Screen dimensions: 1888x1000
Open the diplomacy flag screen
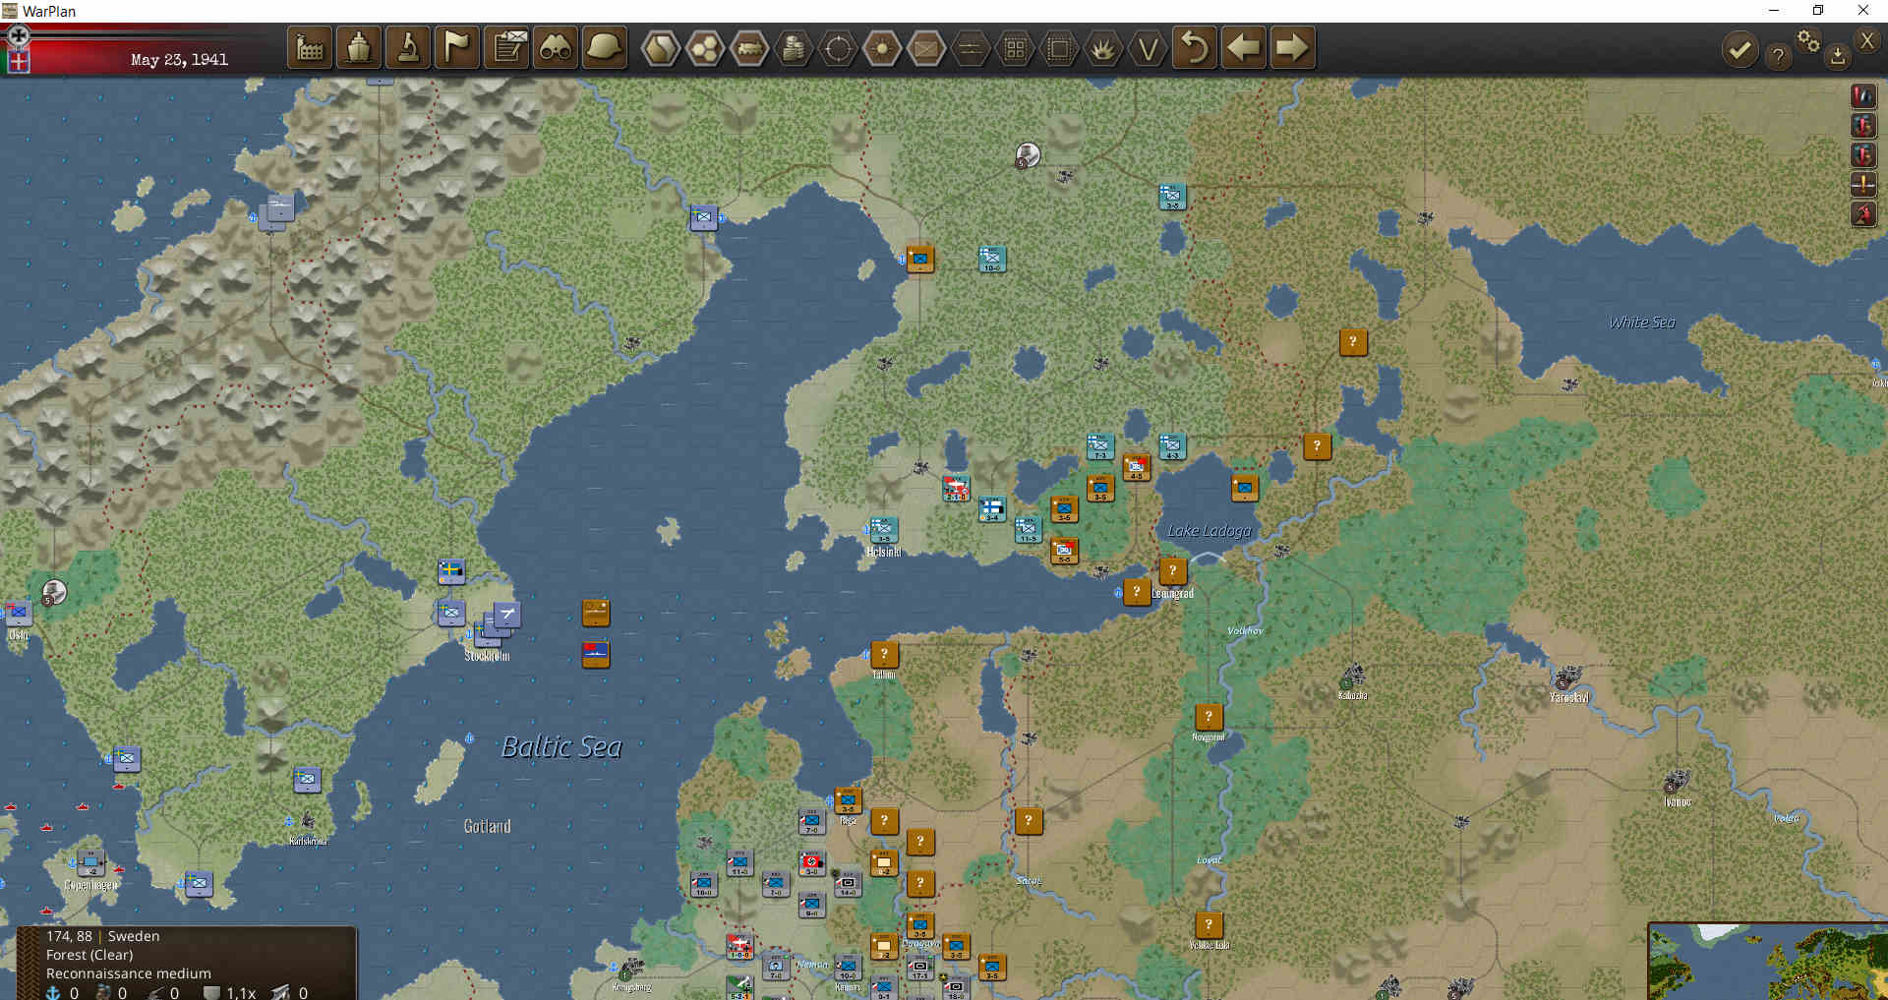point(457,47)
